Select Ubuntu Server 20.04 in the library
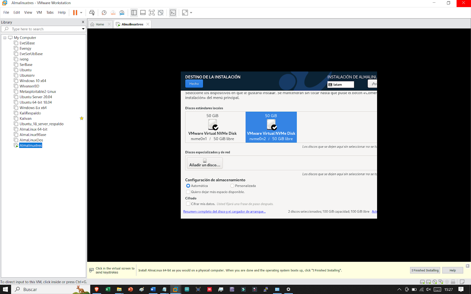471x294 pixels. (x=36, y=97)
